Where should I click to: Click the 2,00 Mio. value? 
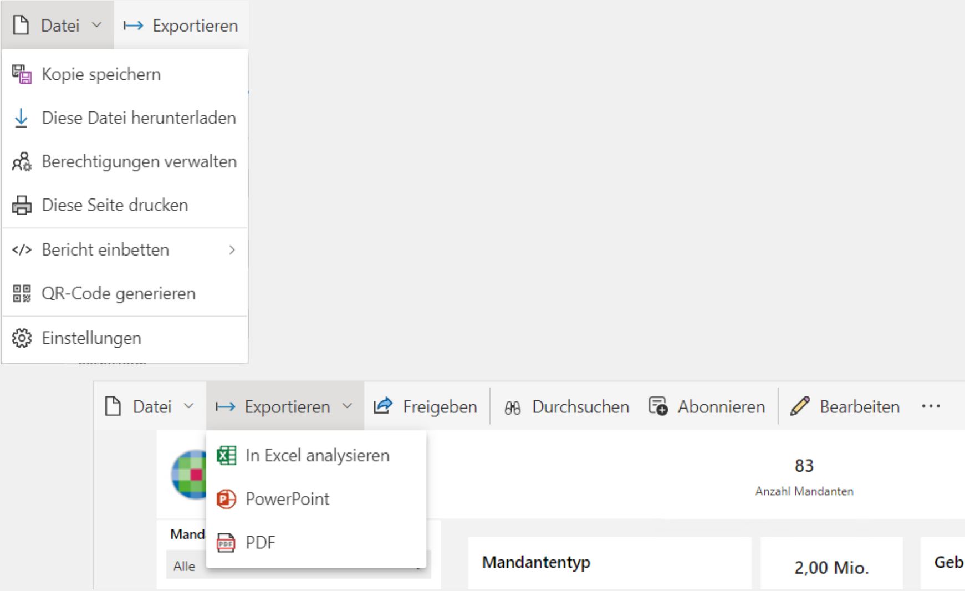point(831,568)
